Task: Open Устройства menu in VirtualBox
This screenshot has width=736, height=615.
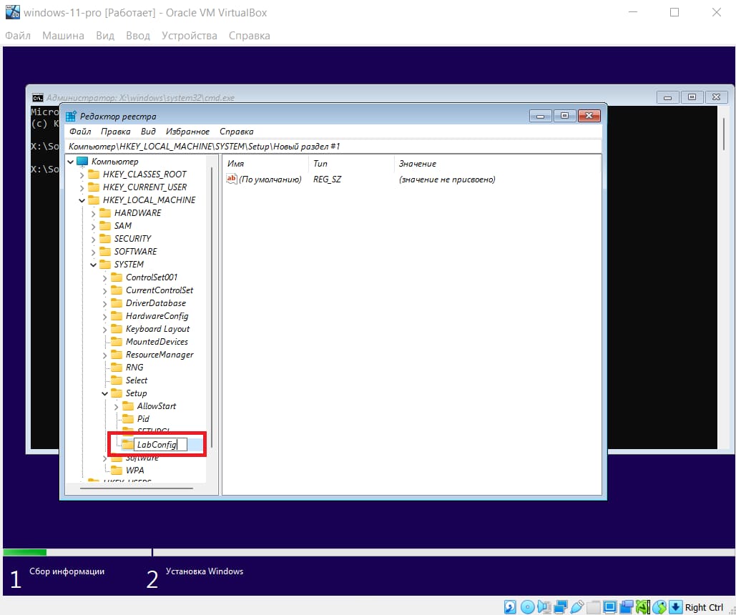Action: pos(189,36)
